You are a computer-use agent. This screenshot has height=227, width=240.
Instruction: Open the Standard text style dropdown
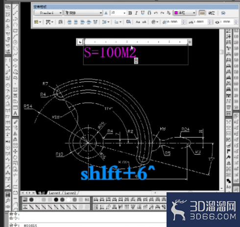tap(48, 13)
